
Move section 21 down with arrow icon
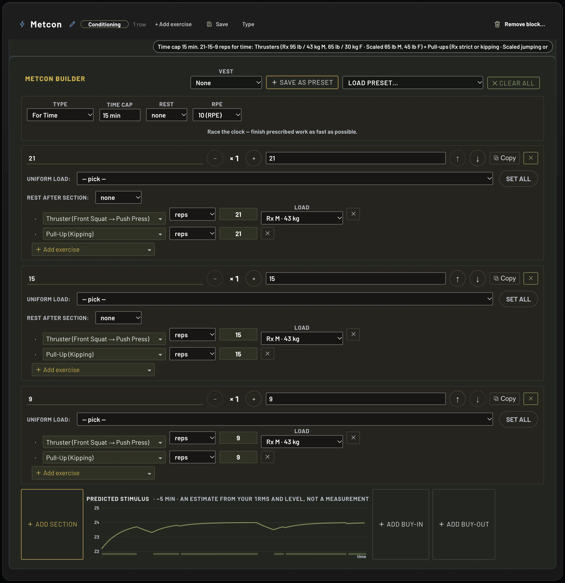click(x=477, y=158)
